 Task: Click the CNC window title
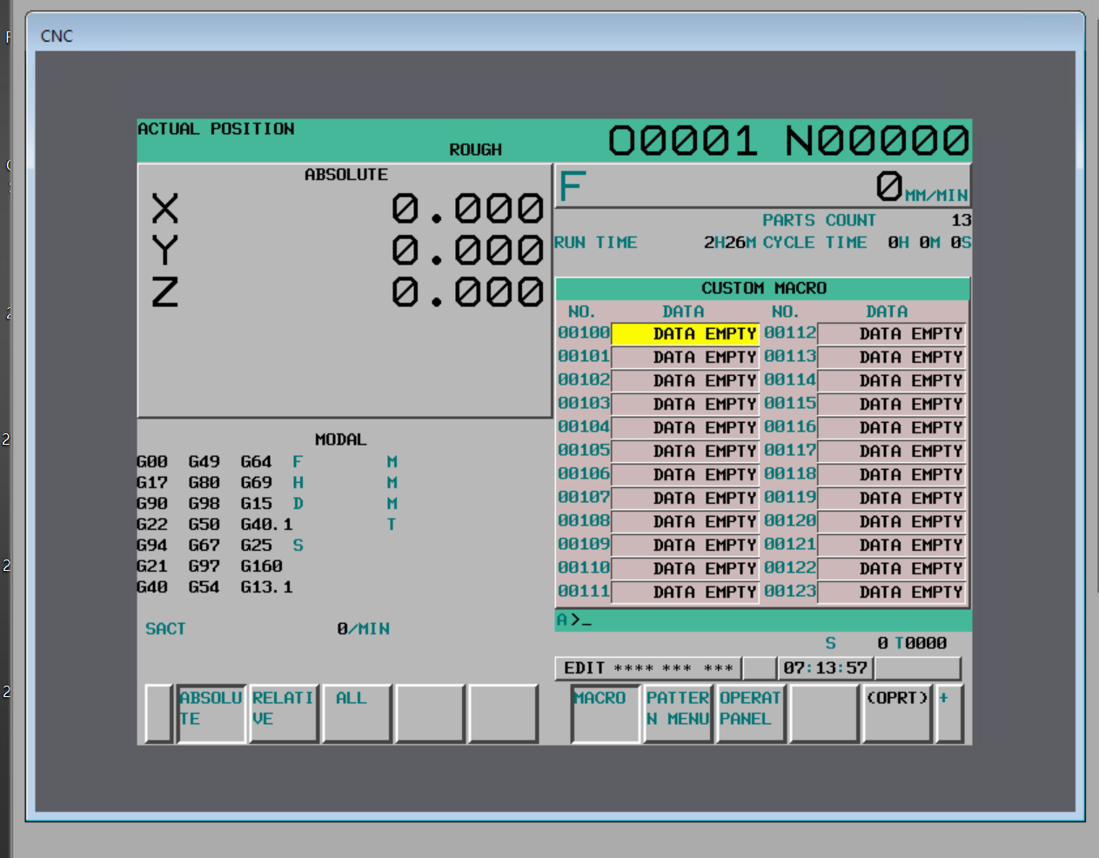point(57,36)
